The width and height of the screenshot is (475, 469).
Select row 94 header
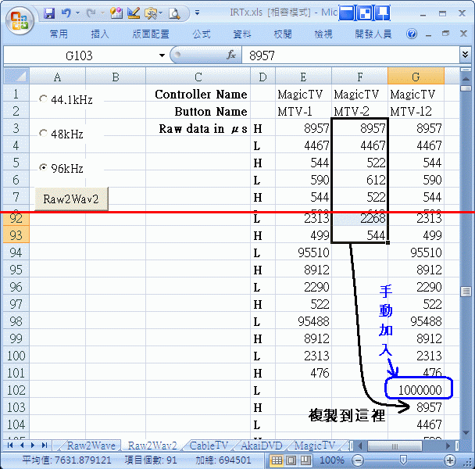[x=16, y=252]
